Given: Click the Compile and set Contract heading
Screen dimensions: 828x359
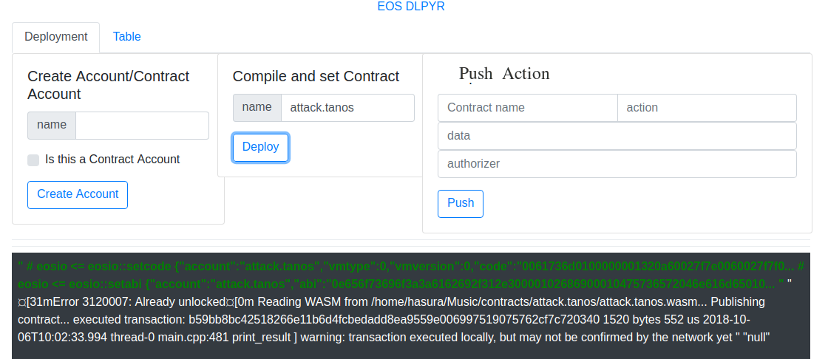Looking at the screenshot, I should click(x=316, y=77).
